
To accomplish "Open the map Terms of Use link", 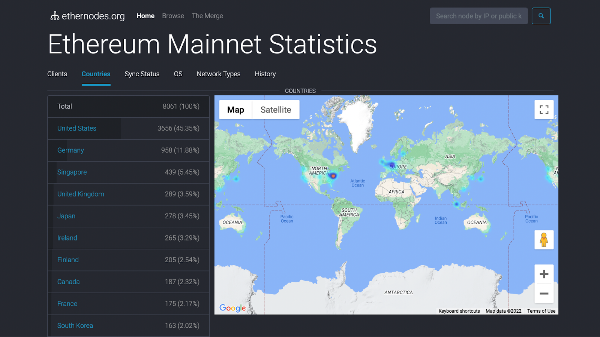I will pos(541,311).
